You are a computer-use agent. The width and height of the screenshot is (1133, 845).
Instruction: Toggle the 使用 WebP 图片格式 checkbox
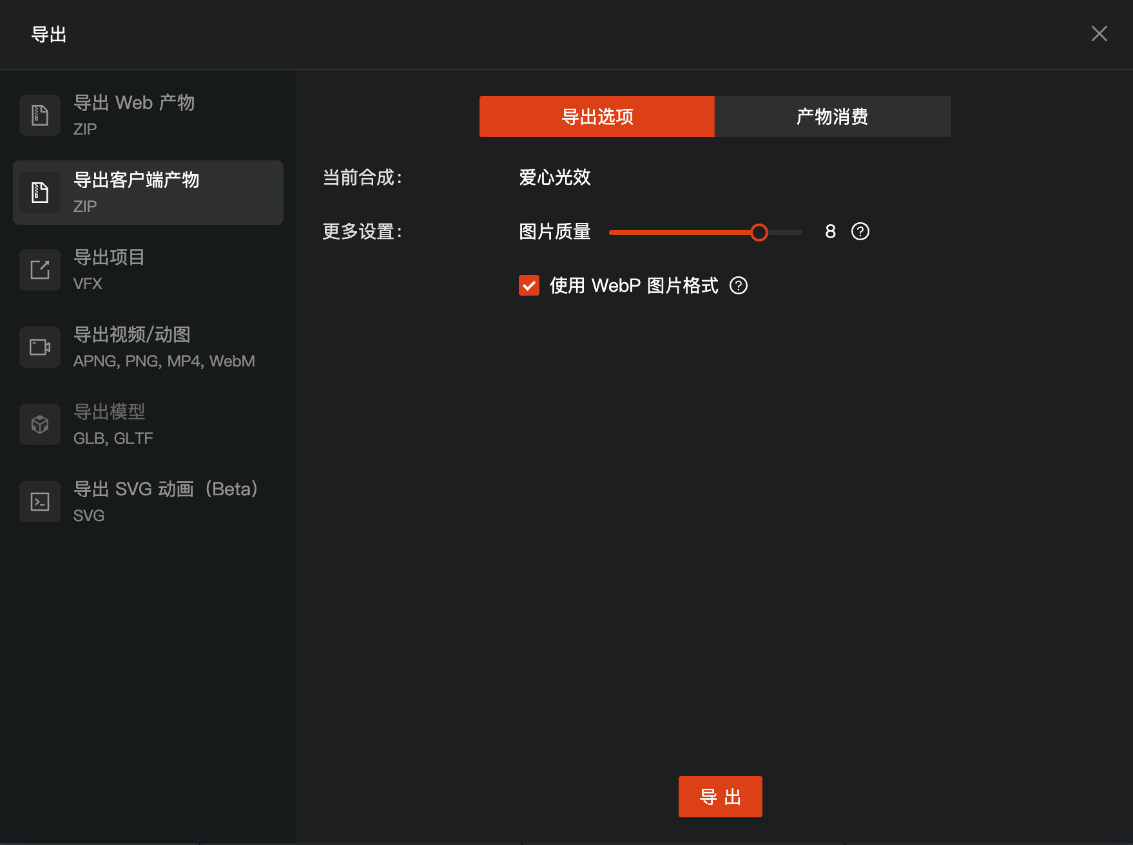[x=529, y=285]
